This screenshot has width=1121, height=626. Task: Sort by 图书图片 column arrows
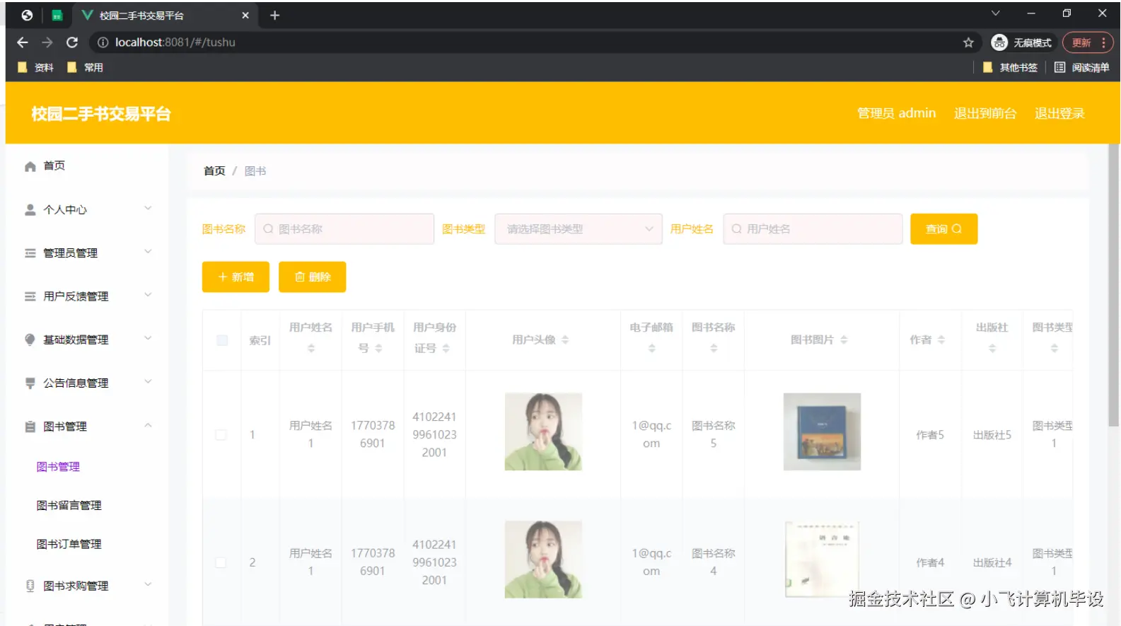(x=844, y=340)
